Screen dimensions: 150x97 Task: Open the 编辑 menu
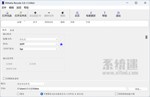coord(11,8)
